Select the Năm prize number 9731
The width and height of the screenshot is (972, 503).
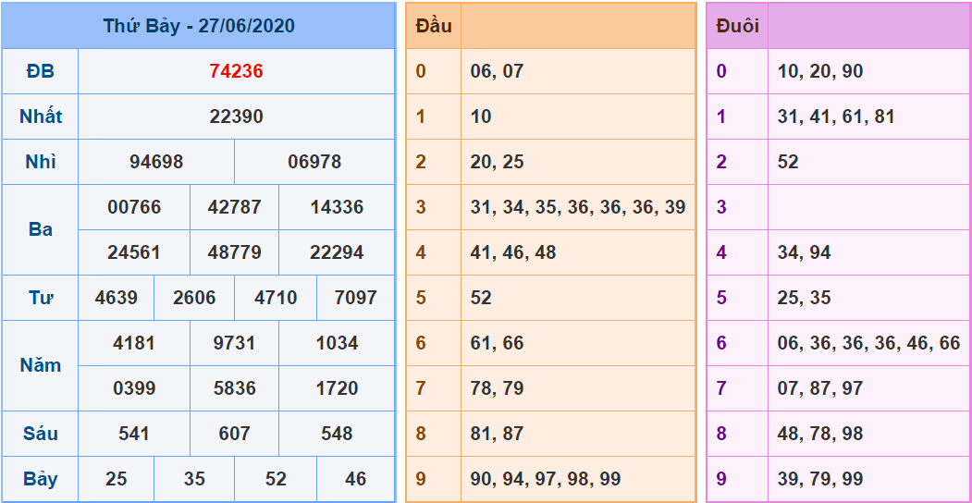click(x=235, y=343)
